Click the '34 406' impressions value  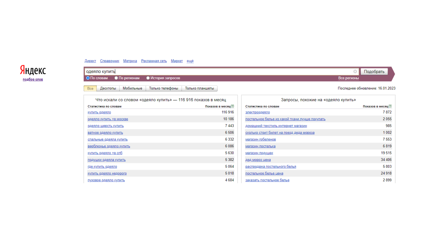coord(386,160)
